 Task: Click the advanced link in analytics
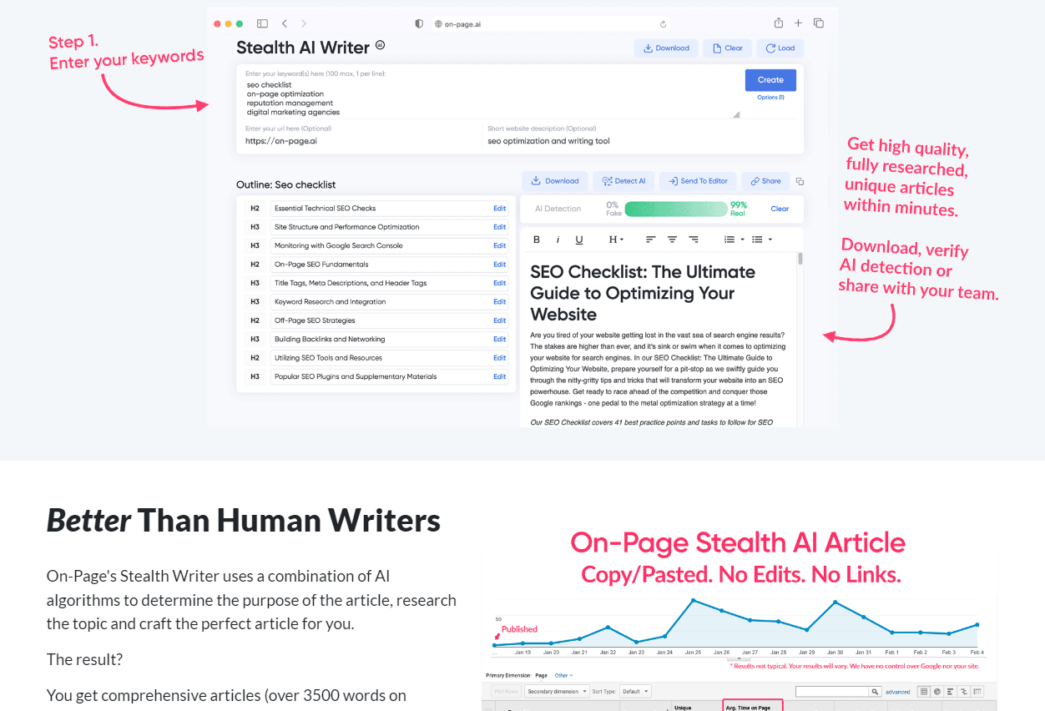[x=898, y=692]
